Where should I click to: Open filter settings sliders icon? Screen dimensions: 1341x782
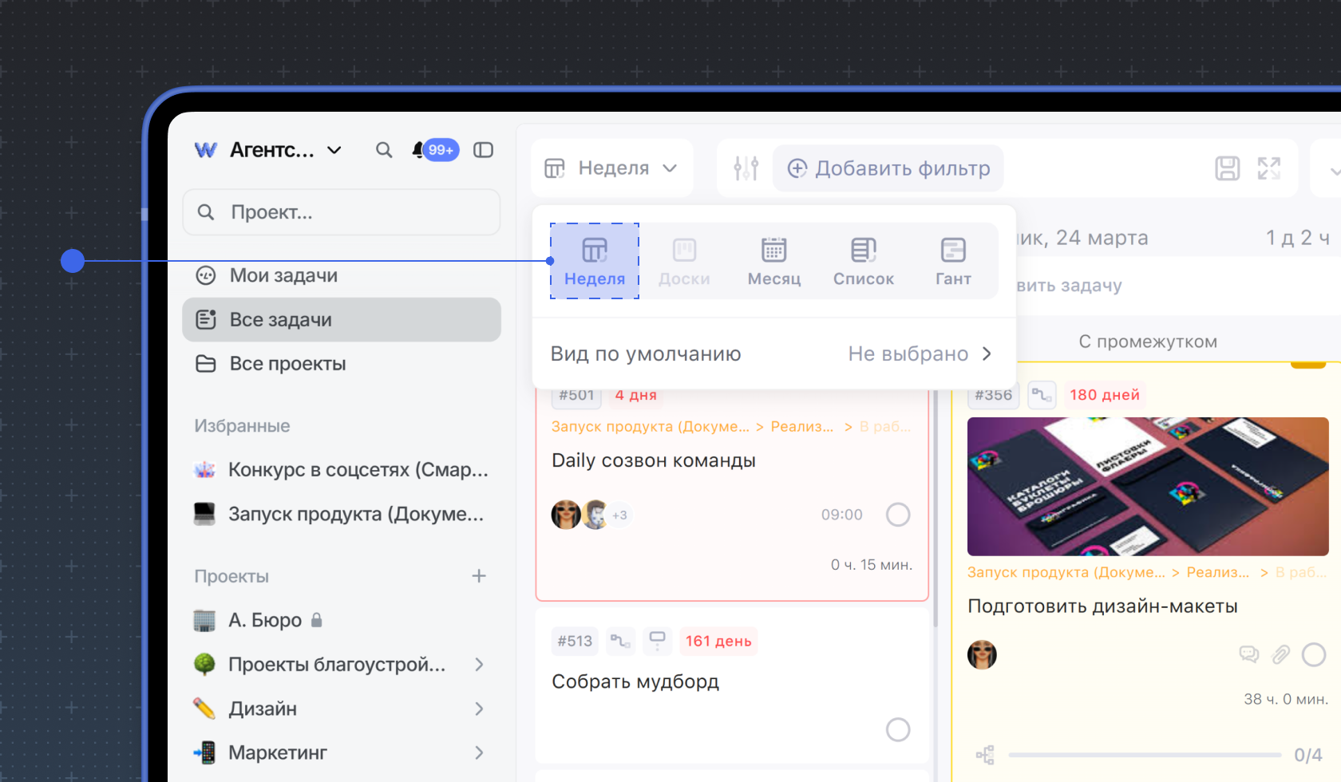coord(746,168)
